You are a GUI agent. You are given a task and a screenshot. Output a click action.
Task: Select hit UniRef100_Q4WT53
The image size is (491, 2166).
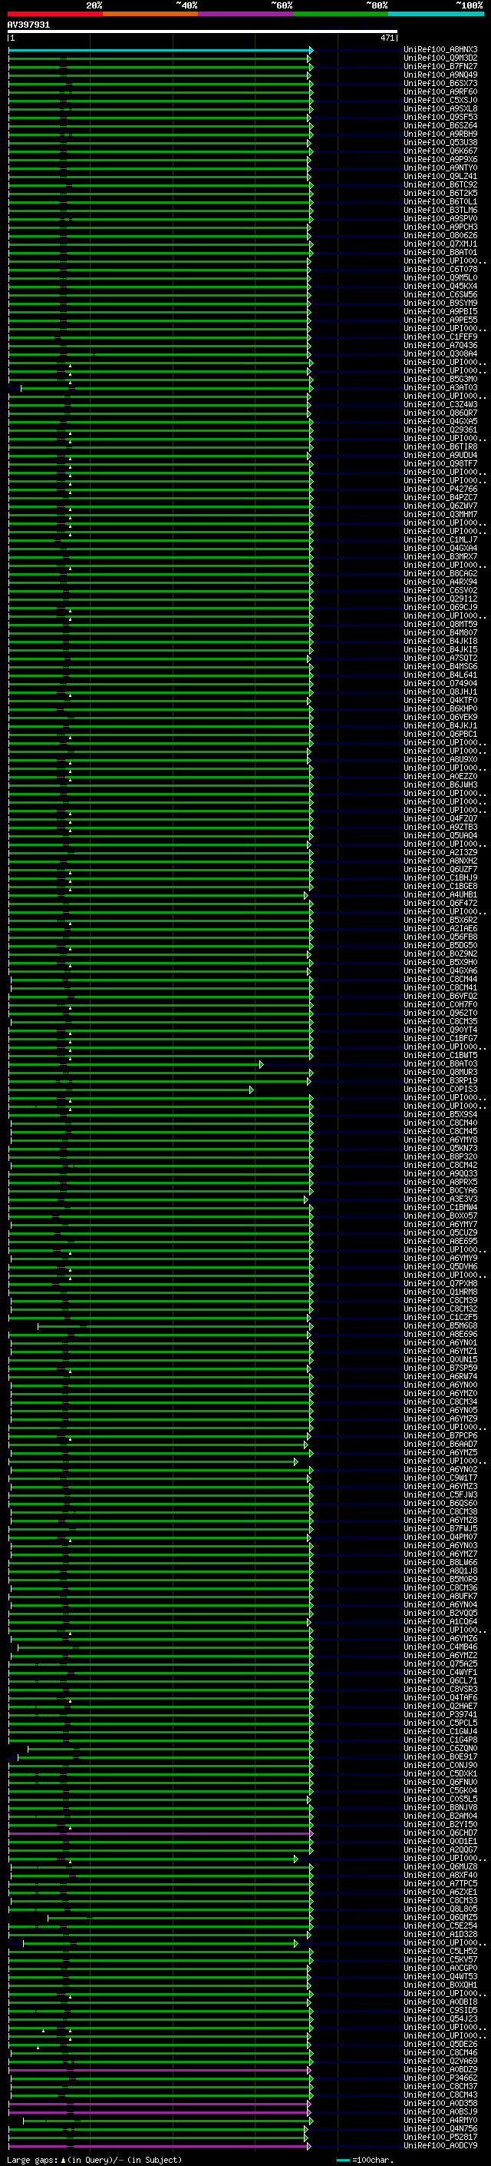[x=440, y=1976]
